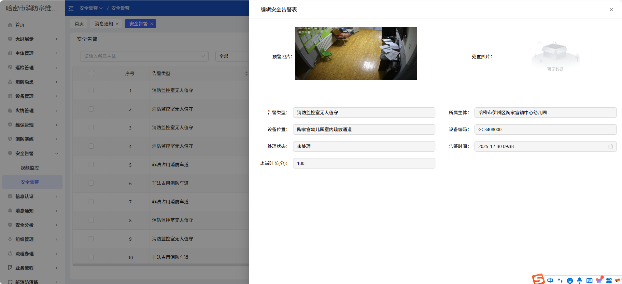The image size is (622, 284).
Task: Click the sidebar collapse hamburger icon
Action: coord(71,8)
